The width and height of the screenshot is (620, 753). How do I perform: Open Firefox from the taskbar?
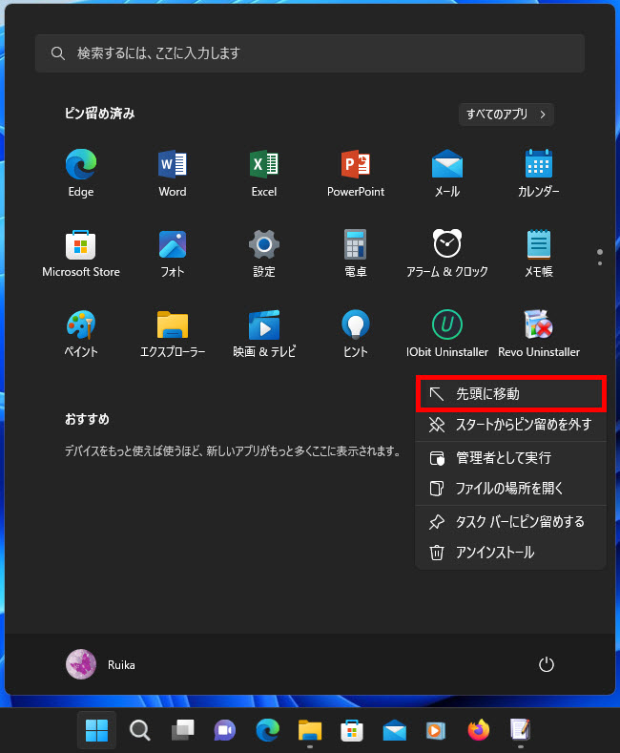[478, 730]
